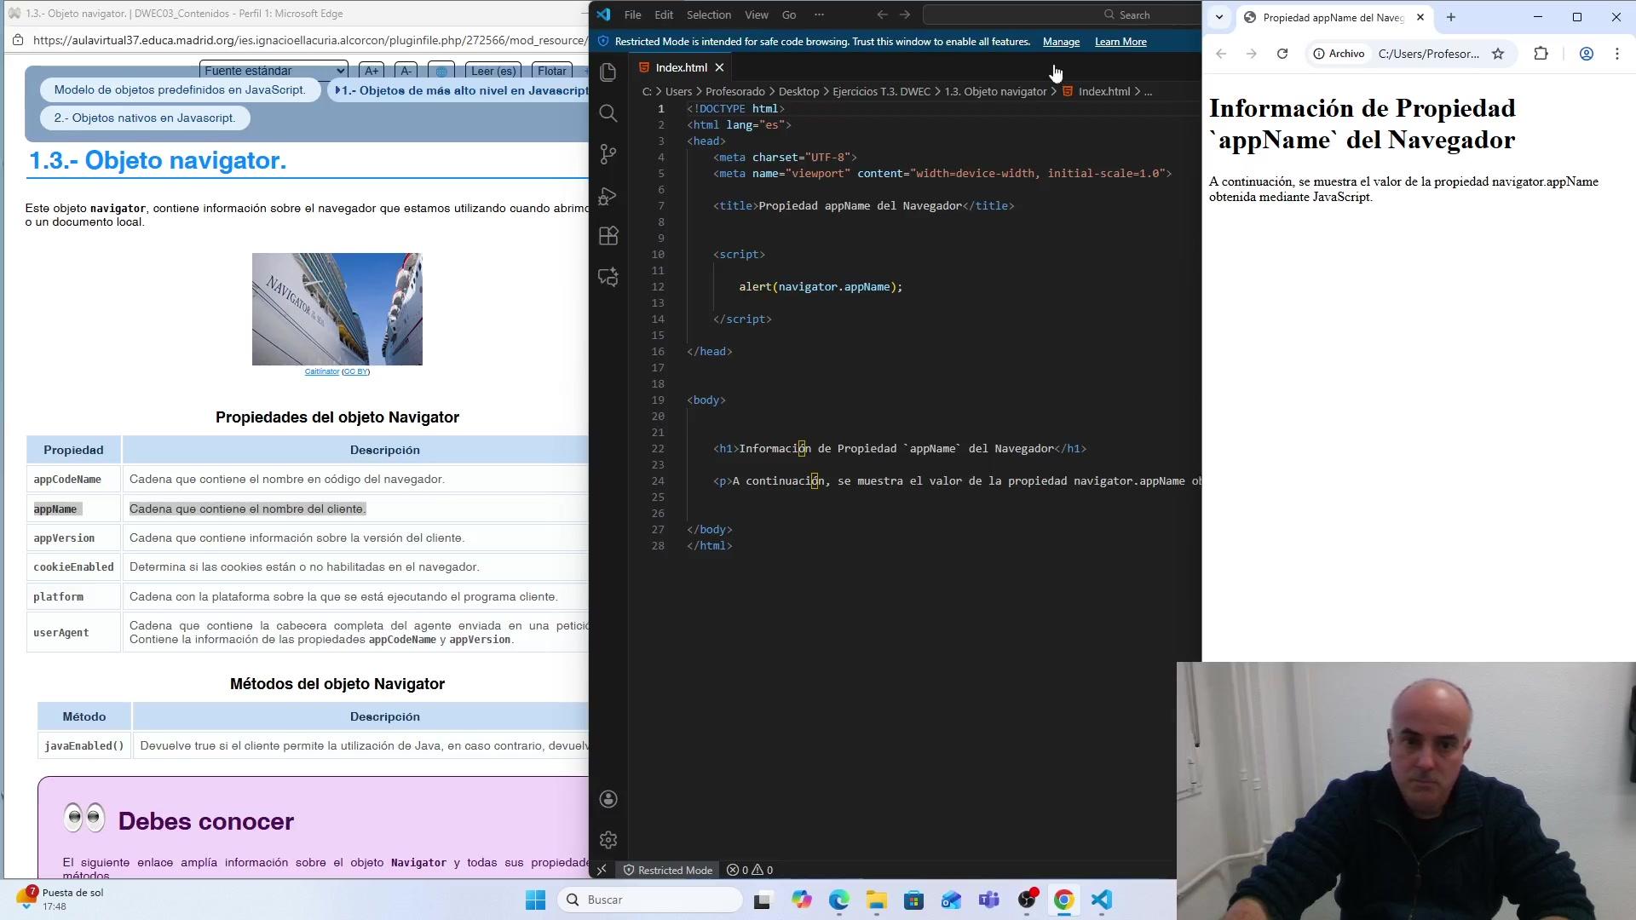Open the Edit menu in VS Code
1636x920 pixels.
click(x=664, y=14)
